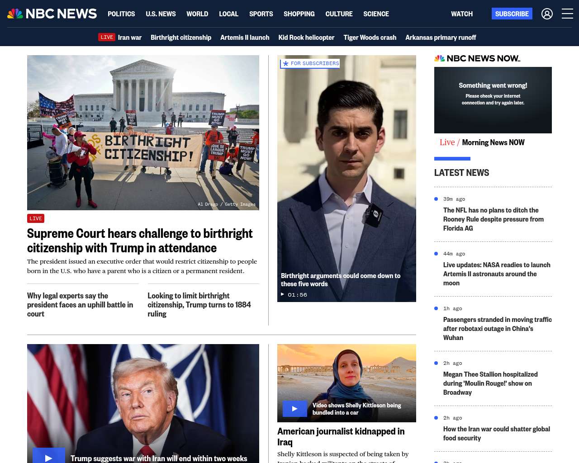Open the NFL Rooney Rule story

coord(493,219)
